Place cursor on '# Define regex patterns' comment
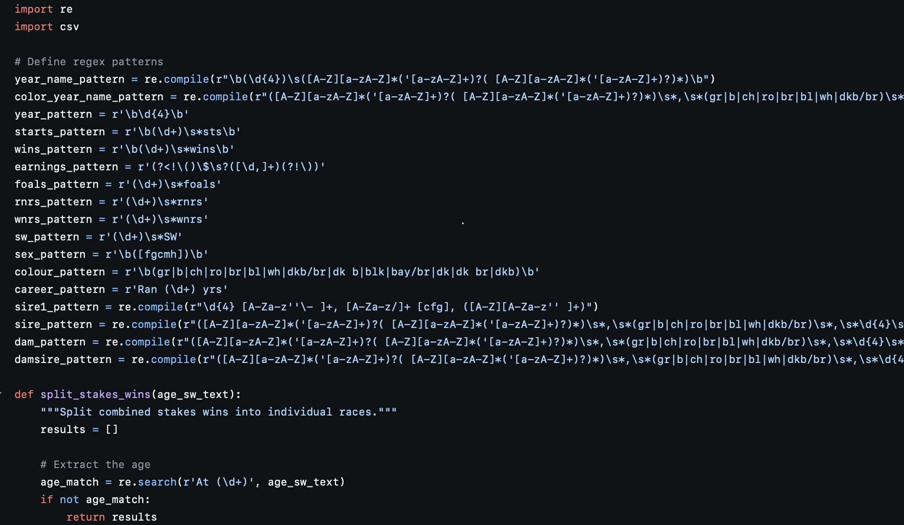904x525 pixels. tap(89, 62)
